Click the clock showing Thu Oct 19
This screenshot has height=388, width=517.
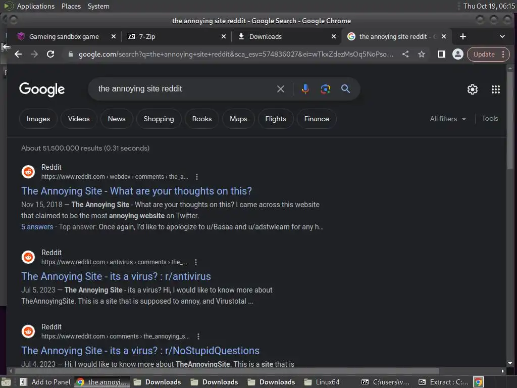[489, 6]
